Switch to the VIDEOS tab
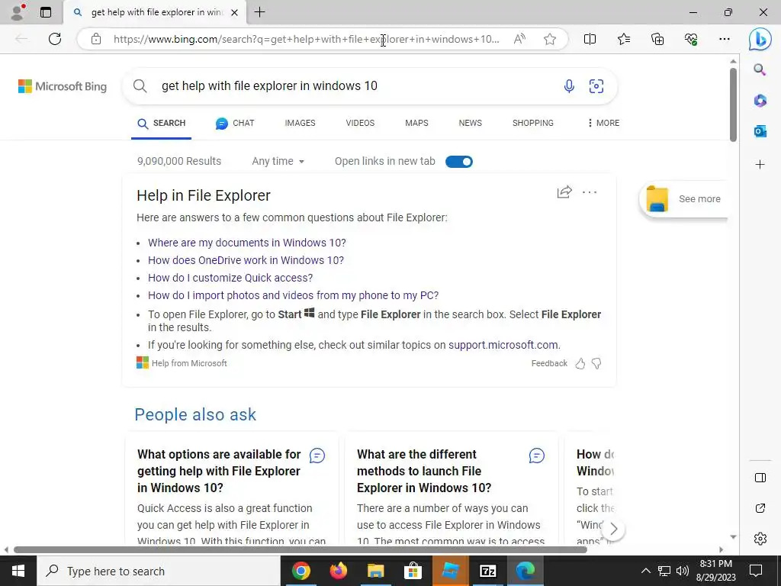This screenshot has height=586, width=781. click(360, 123)
